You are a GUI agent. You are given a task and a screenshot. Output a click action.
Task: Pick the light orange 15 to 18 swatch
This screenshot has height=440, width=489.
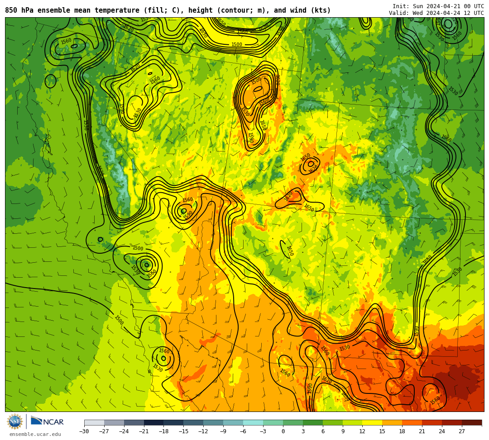pos(392,422)
